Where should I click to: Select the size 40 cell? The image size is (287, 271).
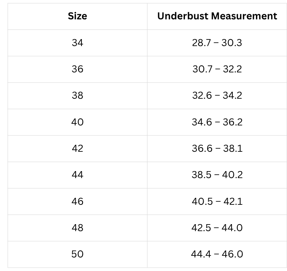(x=78, y=122)
